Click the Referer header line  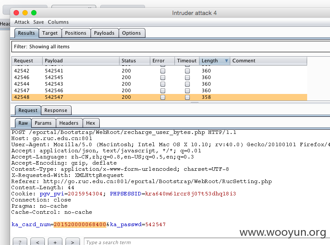click(x=141, y=181)
